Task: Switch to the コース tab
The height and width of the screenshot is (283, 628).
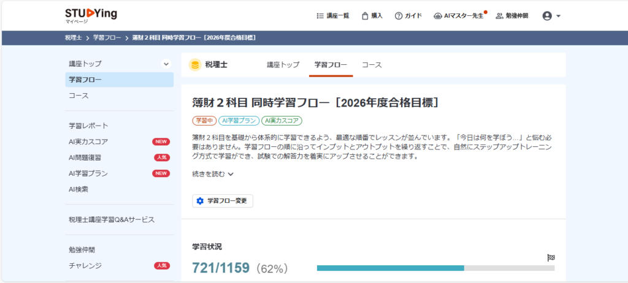Action: tap(372, 64)
